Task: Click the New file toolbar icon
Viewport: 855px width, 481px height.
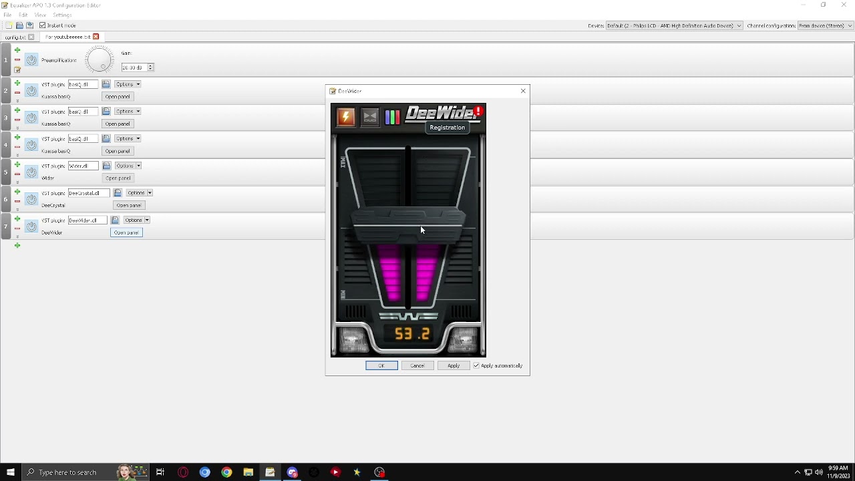Action: (x=9, y=25)
